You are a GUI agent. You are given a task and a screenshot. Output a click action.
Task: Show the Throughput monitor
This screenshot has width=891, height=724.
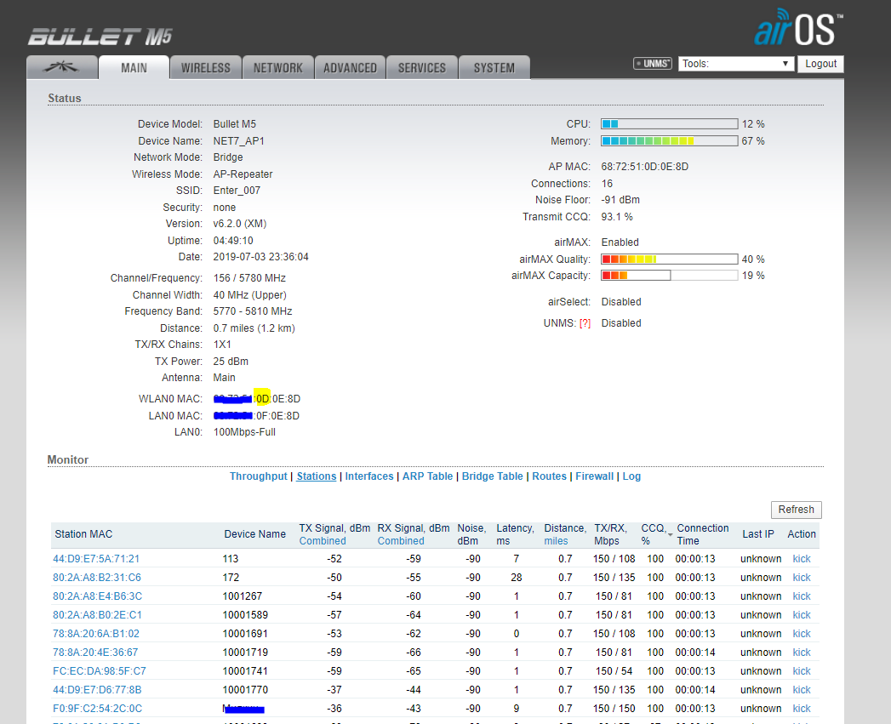[x=258, y=476]
